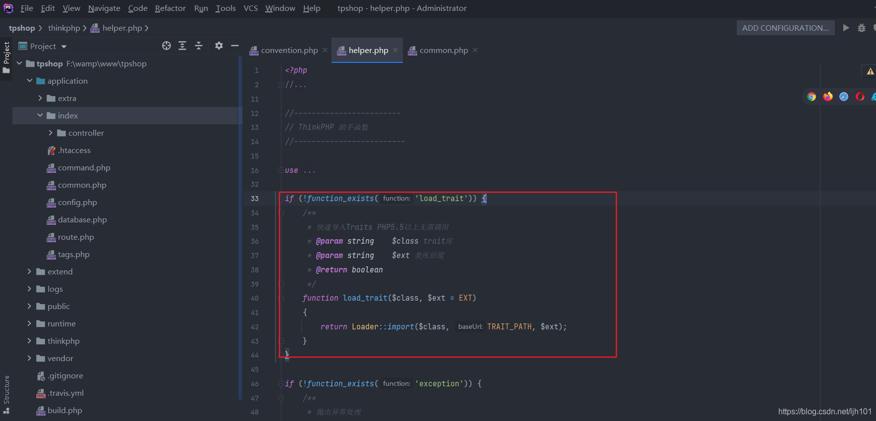
Task: Collapse the tpshop root folder
Action: [19, 63]
